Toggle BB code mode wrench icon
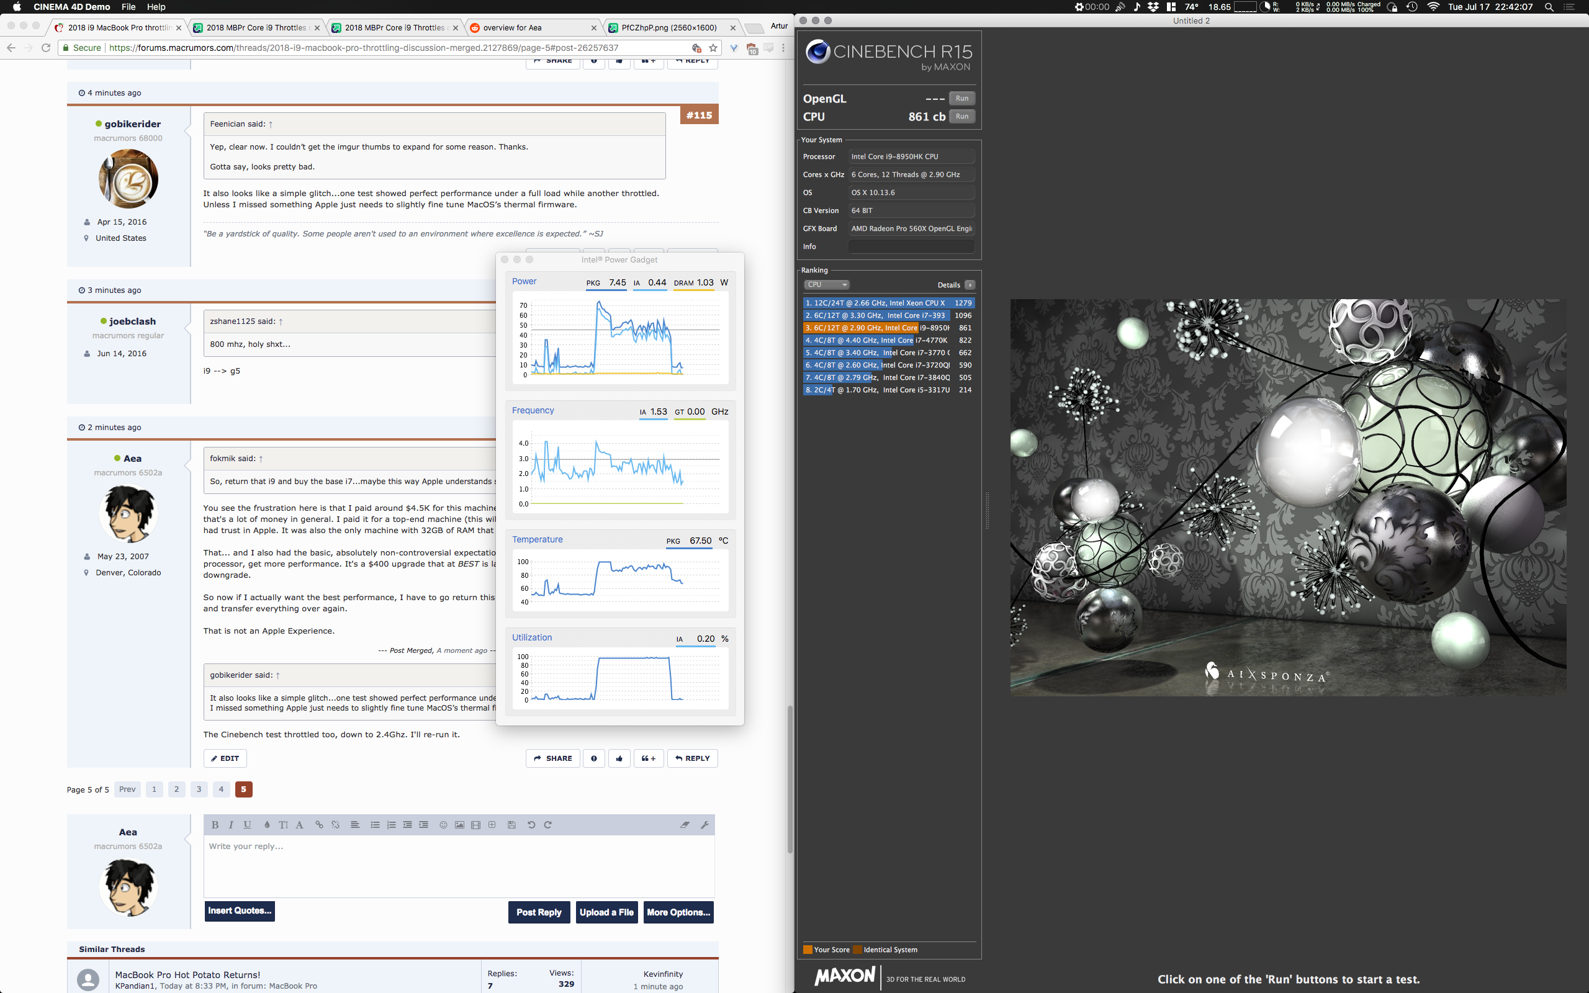 click(704, 825)
